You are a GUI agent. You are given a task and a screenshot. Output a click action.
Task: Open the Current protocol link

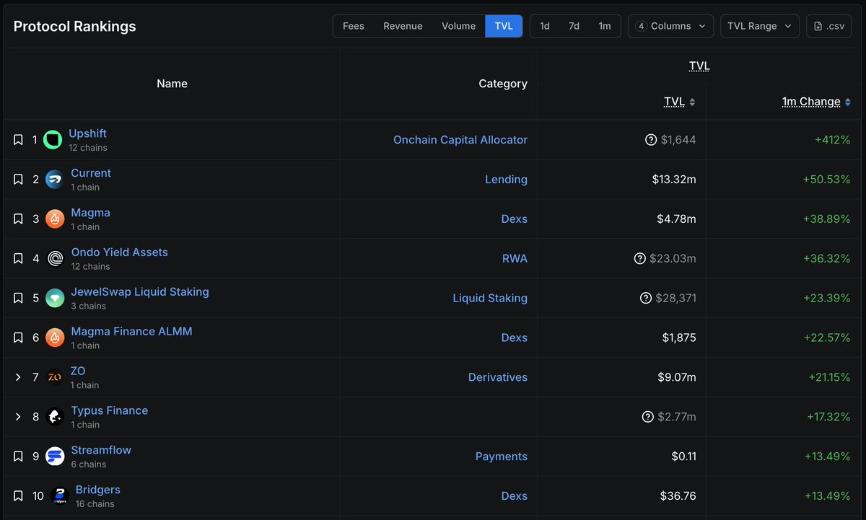(91, 173)
